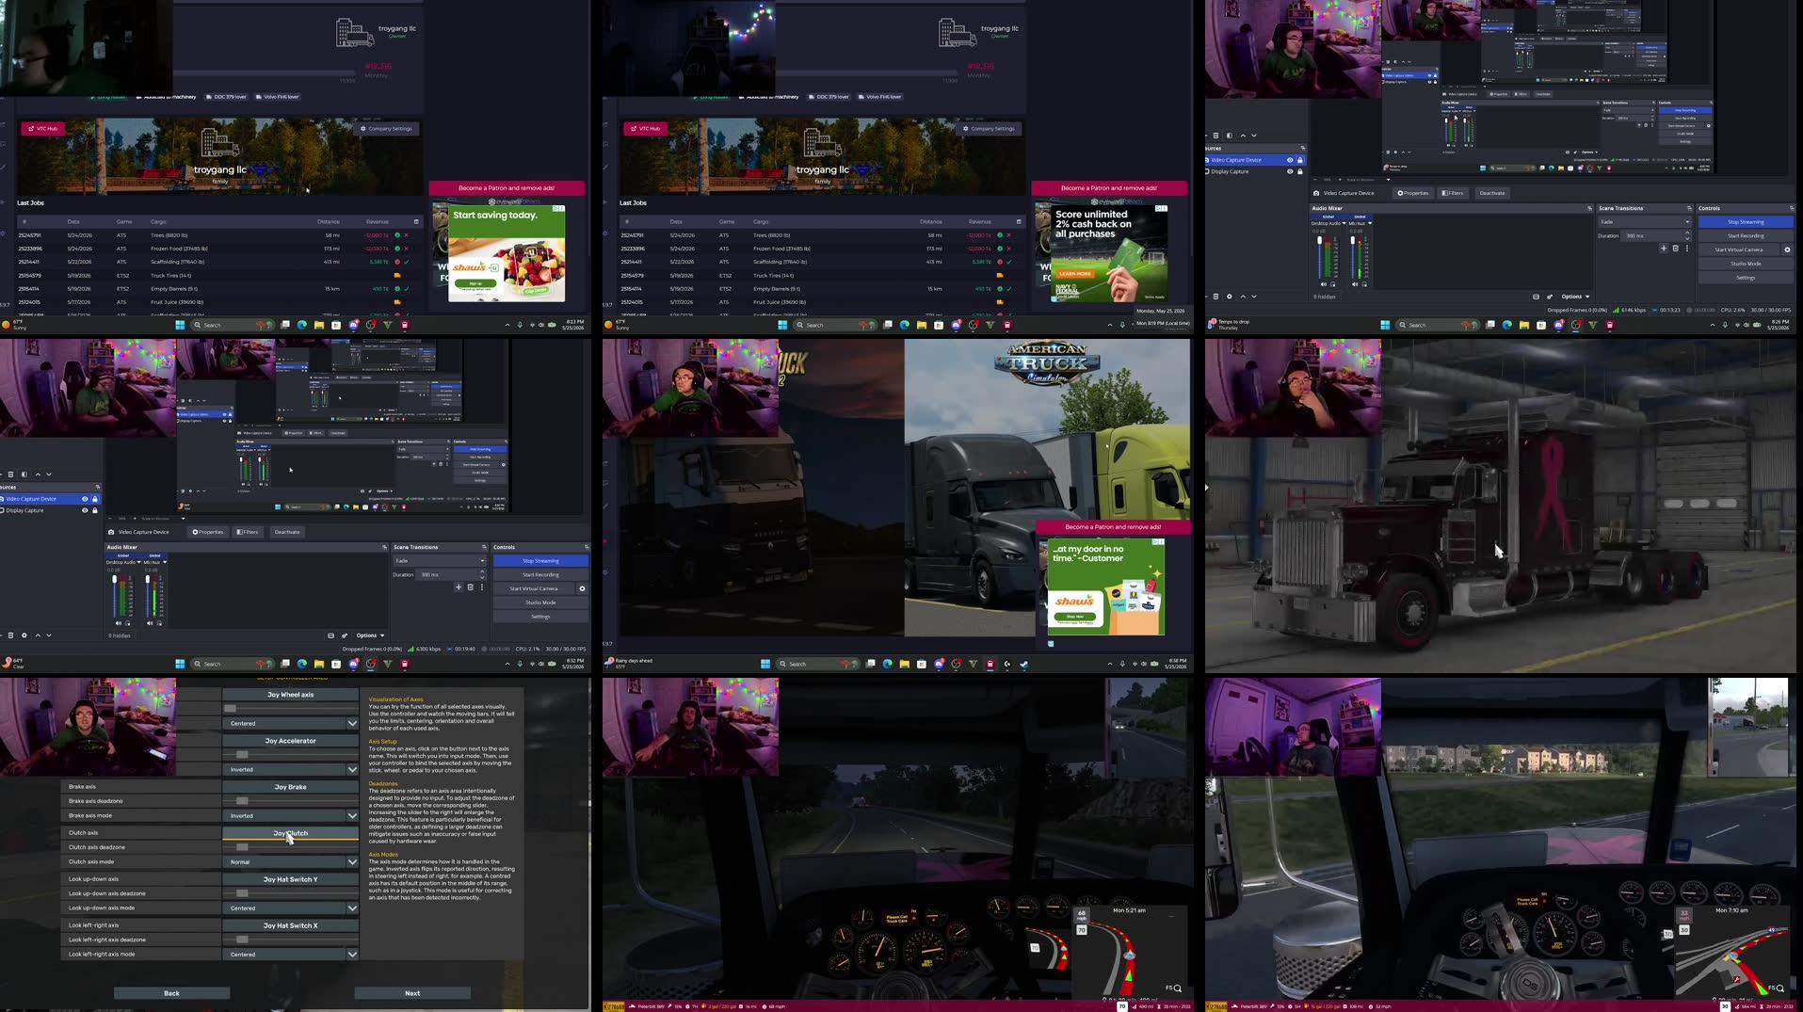Open OBS taskbar icon in 6300 kbps OBS frame
The height and width of the screenshot is (1012, 1803).
(x=371, y=664)
